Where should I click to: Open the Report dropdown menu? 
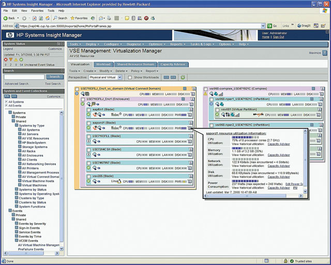pos(152,71)
